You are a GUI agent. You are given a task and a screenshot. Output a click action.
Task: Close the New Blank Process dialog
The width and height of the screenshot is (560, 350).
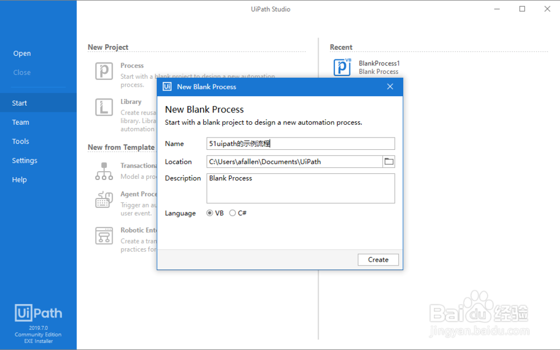[390, 87]
